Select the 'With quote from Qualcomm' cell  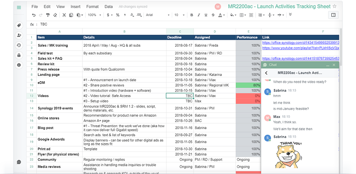[125, 69]
